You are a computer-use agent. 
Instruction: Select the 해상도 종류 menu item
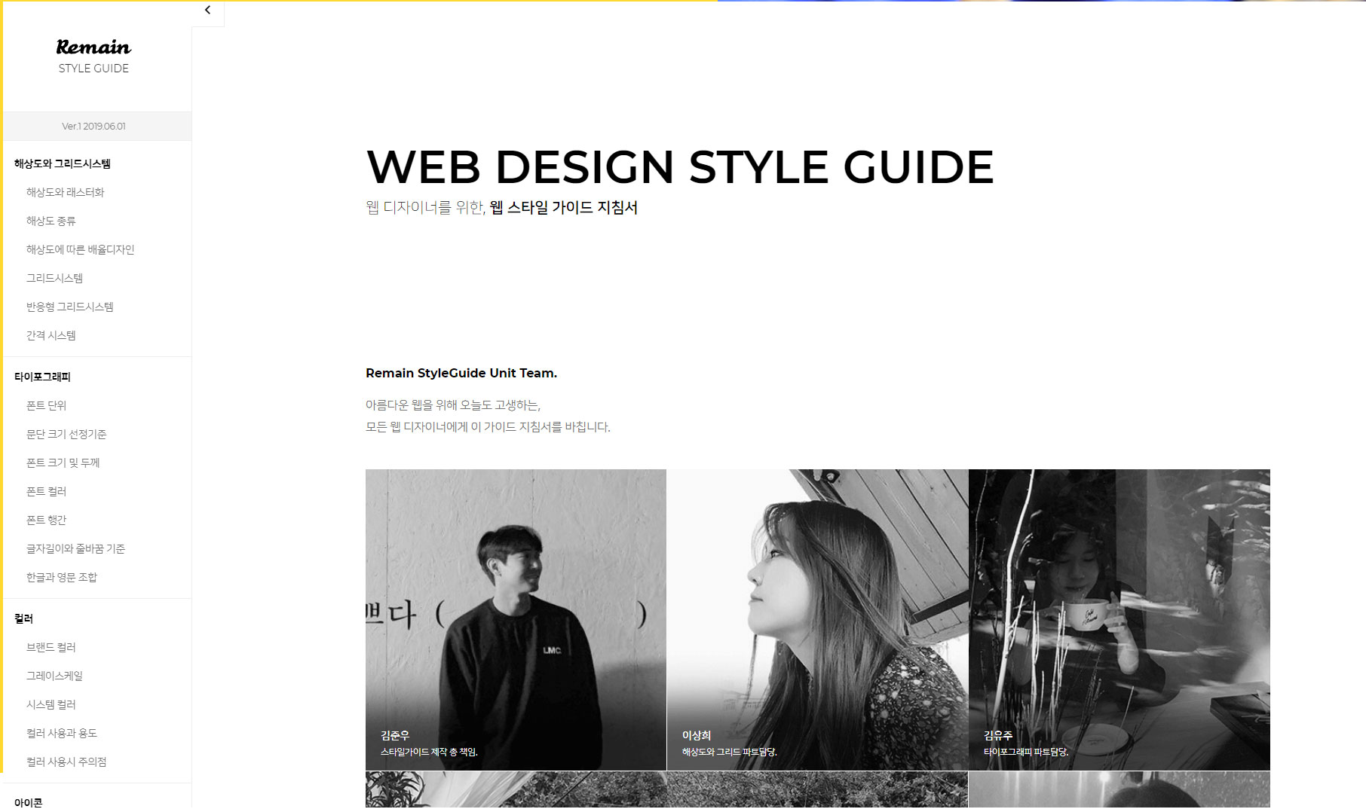point(51,221)
